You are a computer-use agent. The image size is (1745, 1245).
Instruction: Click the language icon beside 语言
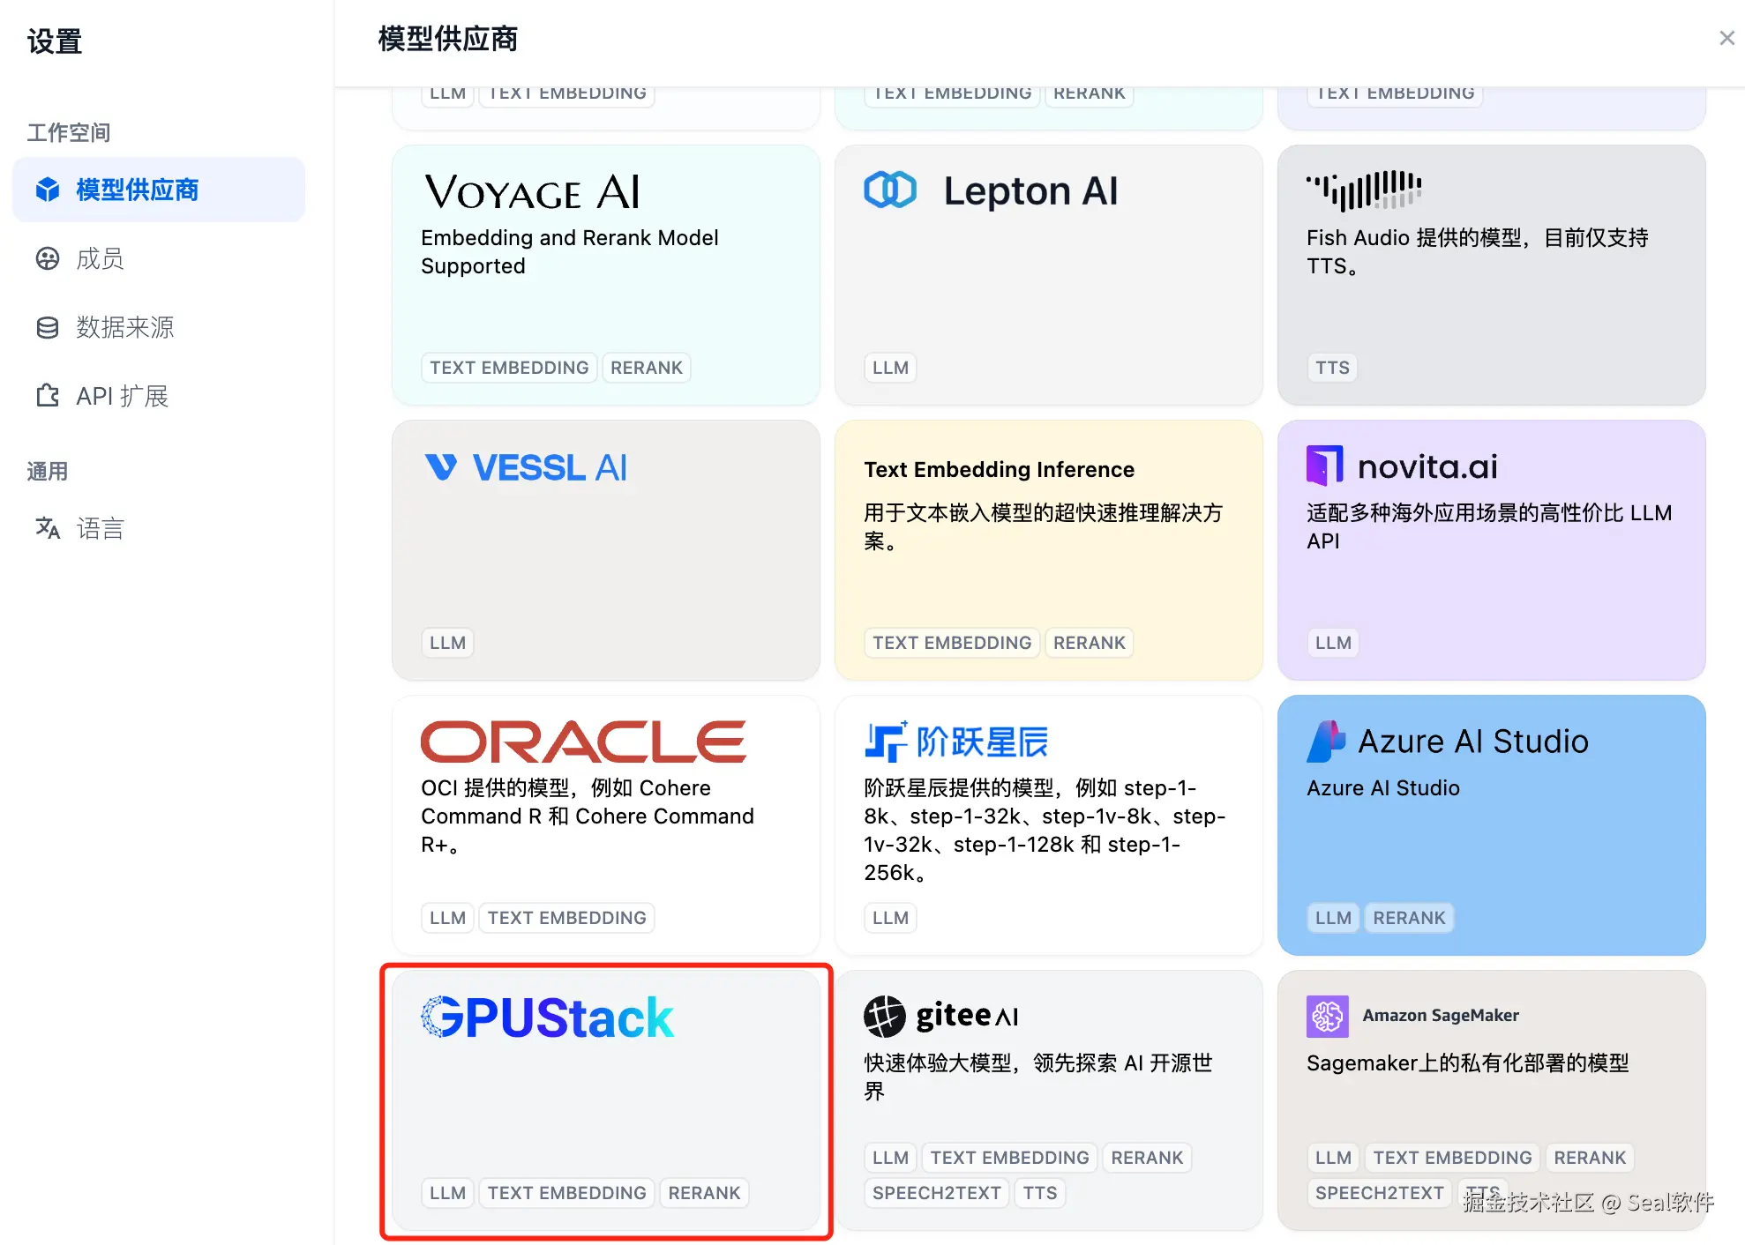click(x=48, y=528)
